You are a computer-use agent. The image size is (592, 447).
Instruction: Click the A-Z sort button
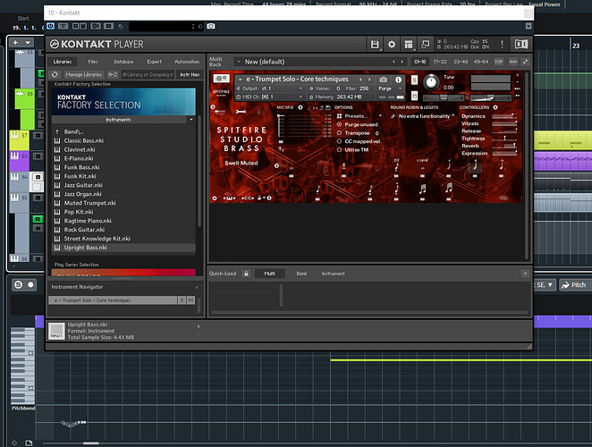[113, 74]
